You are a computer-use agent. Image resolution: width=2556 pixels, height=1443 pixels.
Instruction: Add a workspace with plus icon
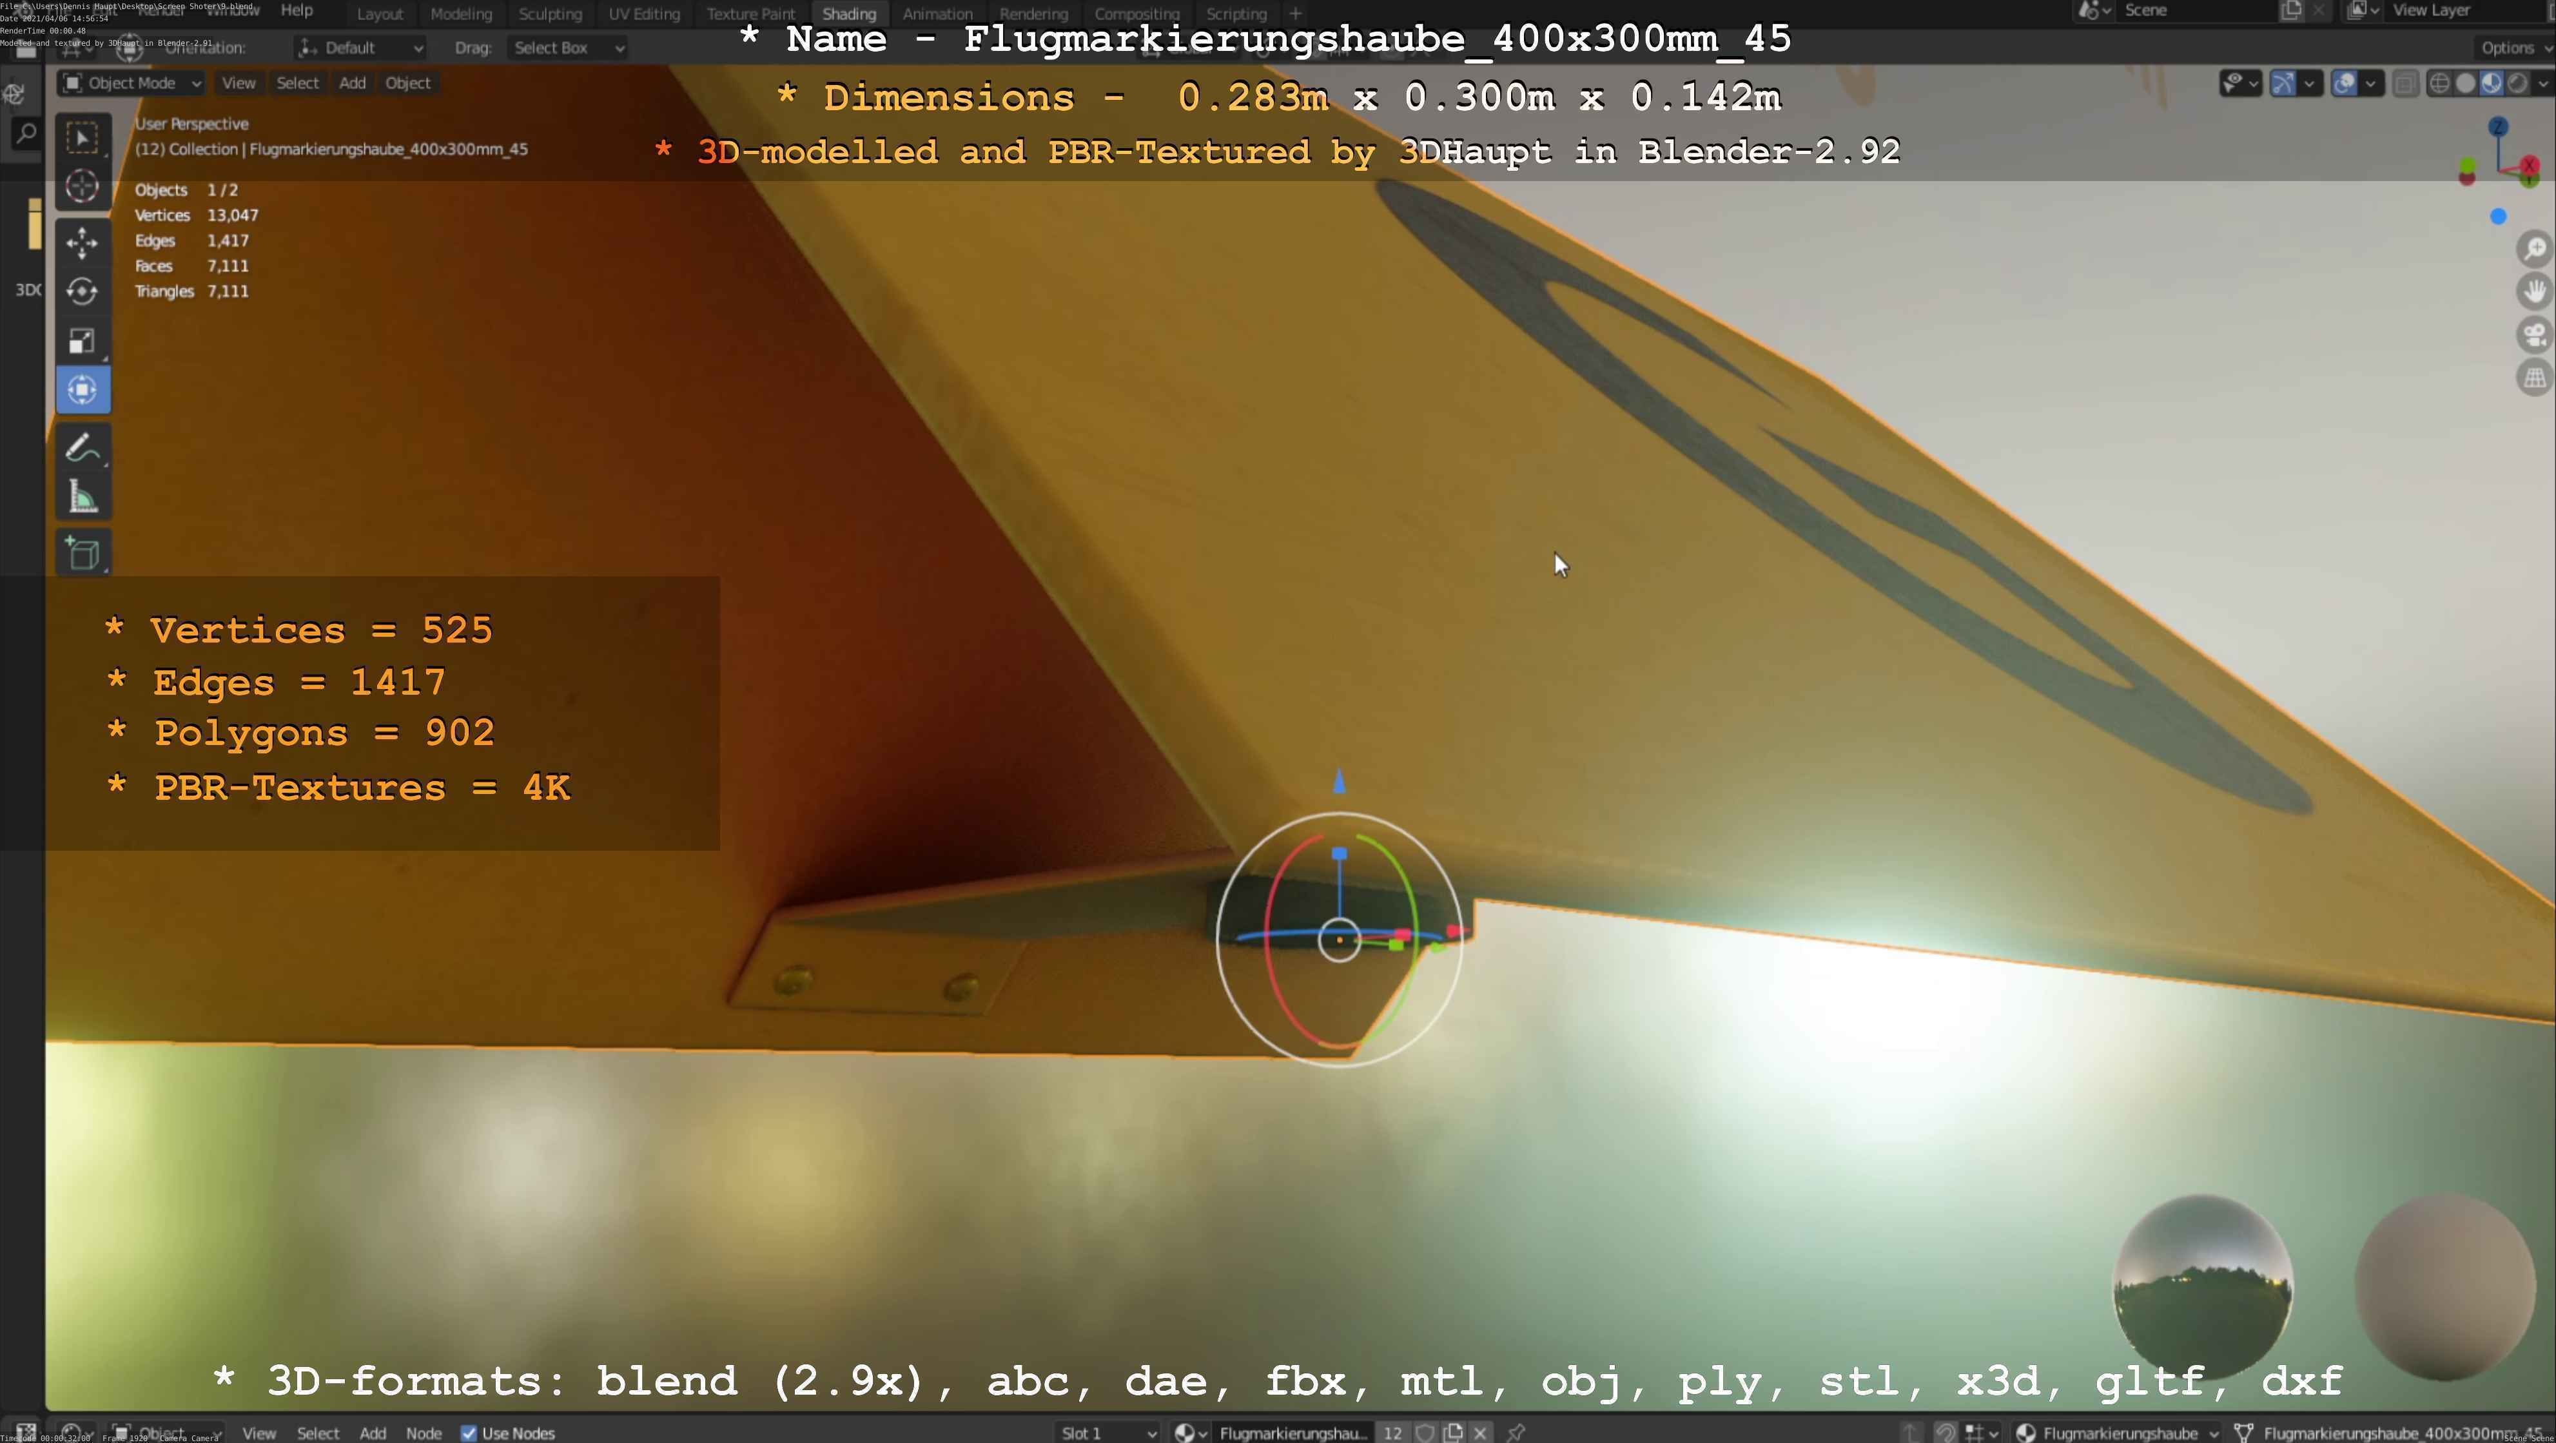(x=1295, y=13)
